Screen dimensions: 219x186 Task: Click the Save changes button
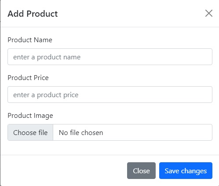pos(186,171)
